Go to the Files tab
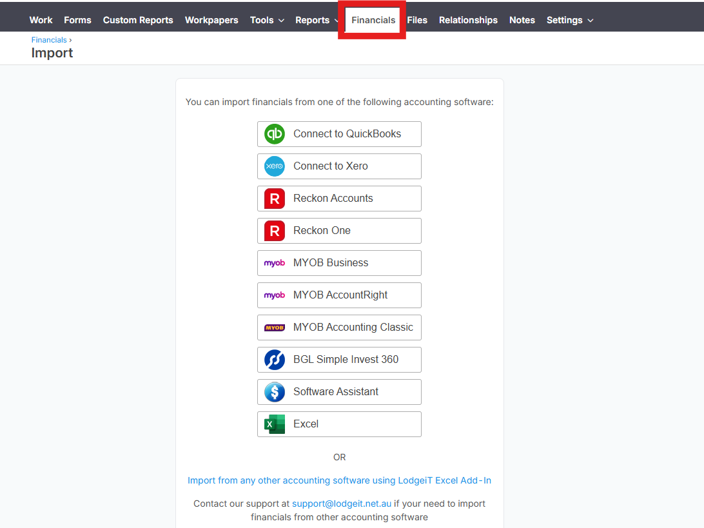 click(x=417, y=20)
